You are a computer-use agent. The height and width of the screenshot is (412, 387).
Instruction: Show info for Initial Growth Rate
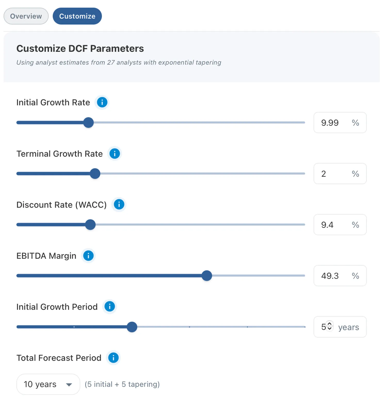(x=102, y=102)
